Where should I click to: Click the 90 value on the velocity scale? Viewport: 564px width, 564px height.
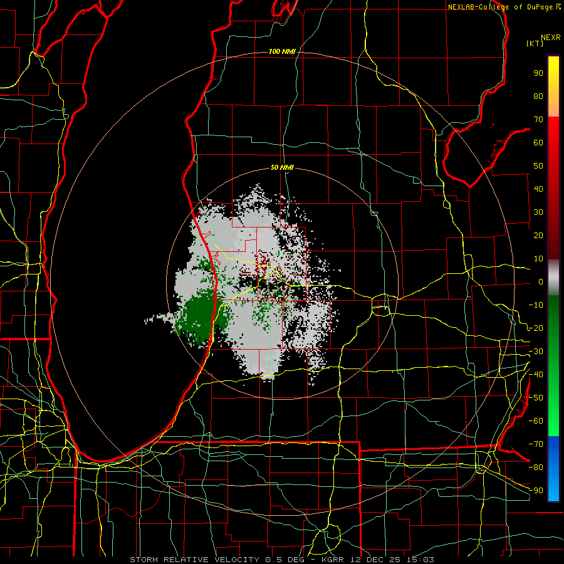(x=538, y=73)
